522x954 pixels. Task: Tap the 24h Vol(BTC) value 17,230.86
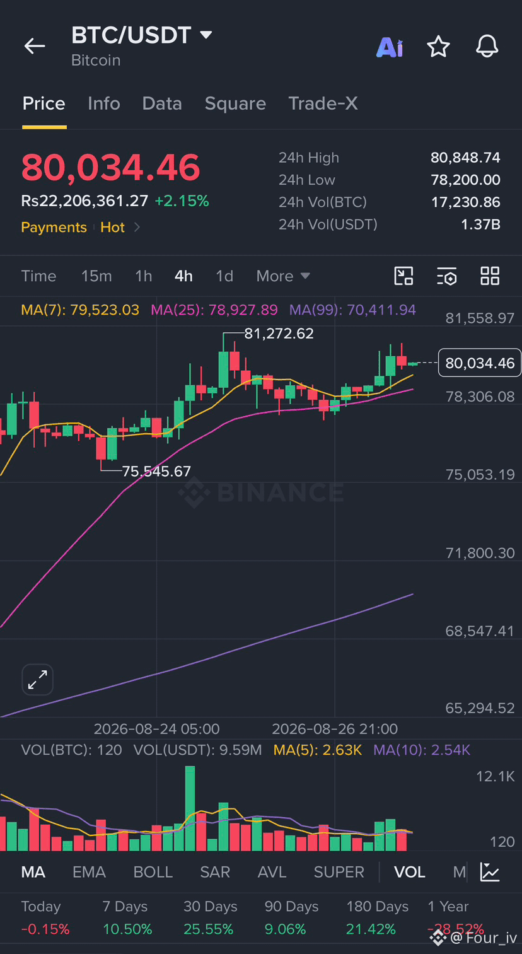pos(465,202)
